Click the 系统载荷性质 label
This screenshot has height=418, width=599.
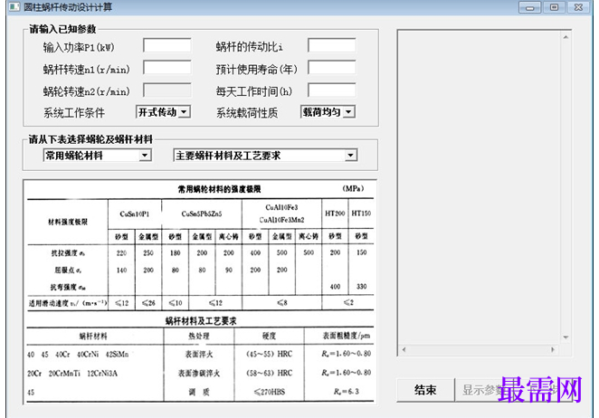[x=247, y=113]
